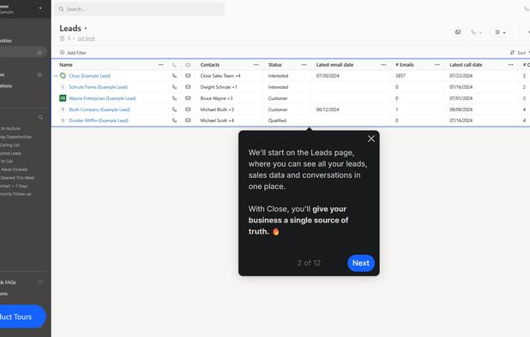Viewport: 530px width, 337px height.
Task: Click the 3857 emails count cell
Action: click(x=401, y=76)
